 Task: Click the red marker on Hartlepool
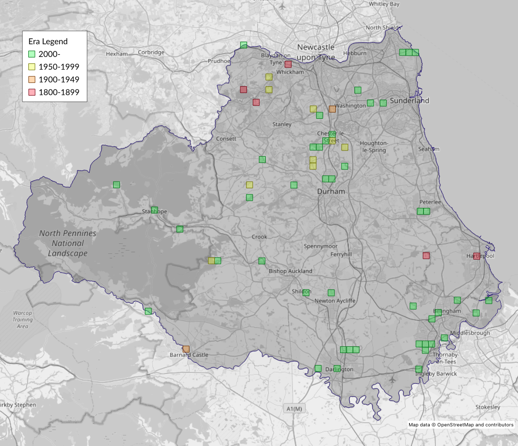click(x=477, y=256)
